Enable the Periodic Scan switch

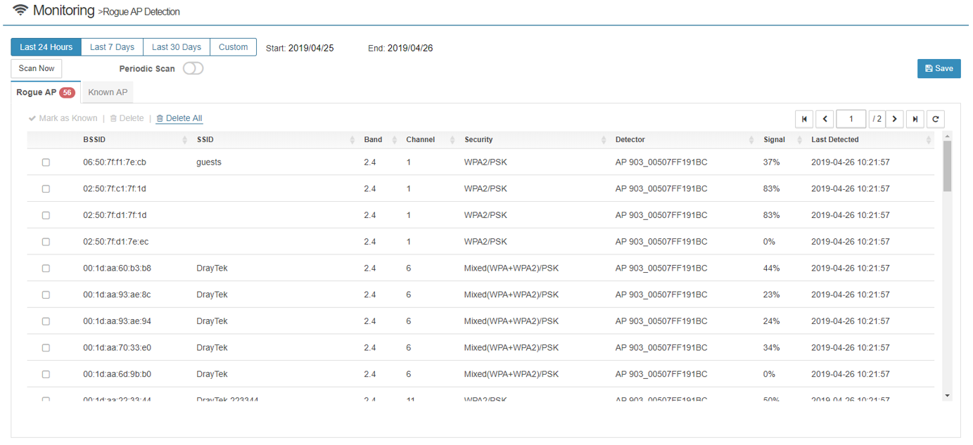click(193, 68)
